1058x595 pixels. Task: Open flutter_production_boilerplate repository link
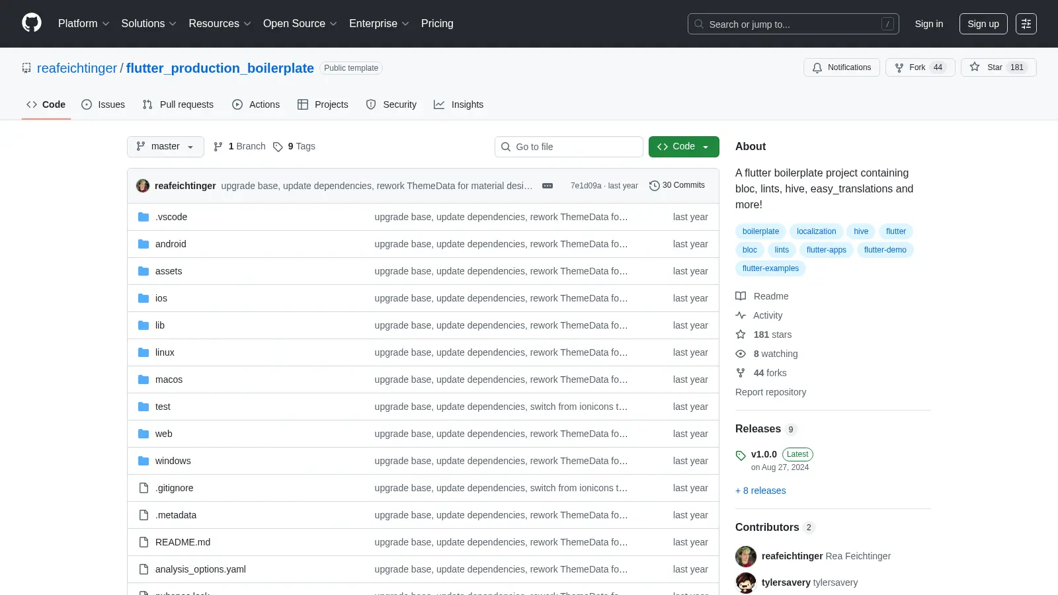pos(220,68)
